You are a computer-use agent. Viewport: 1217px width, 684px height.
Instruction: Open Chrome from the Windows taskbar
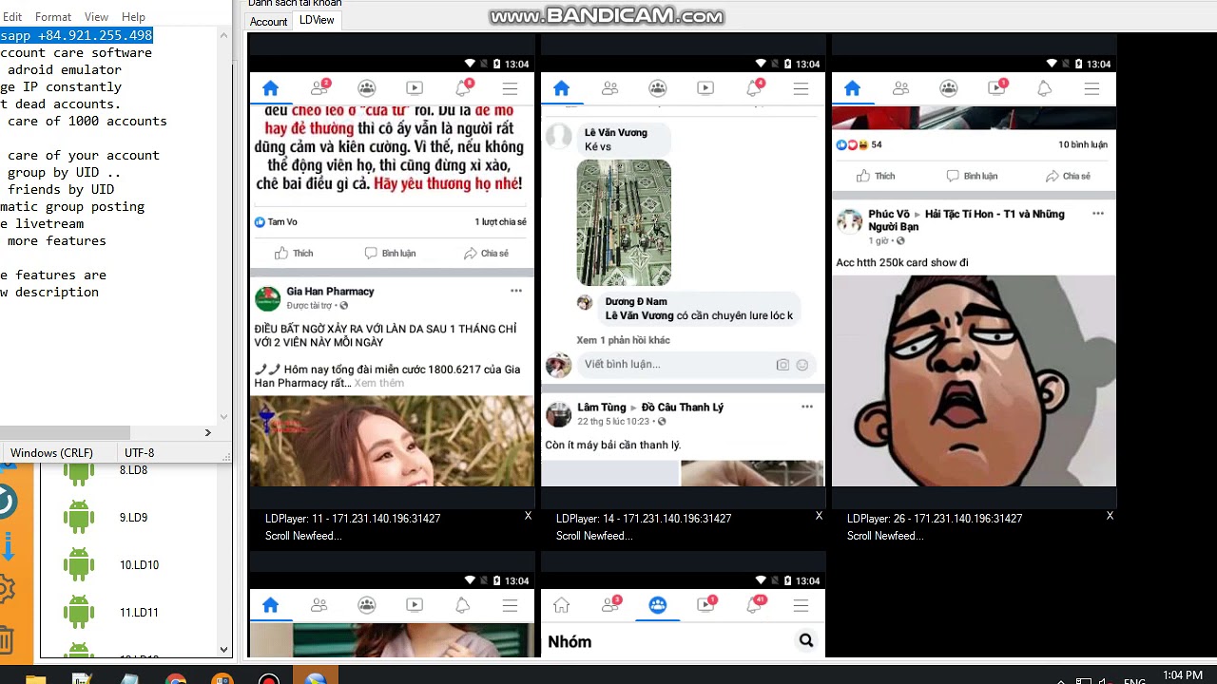[x=175, y=679]
